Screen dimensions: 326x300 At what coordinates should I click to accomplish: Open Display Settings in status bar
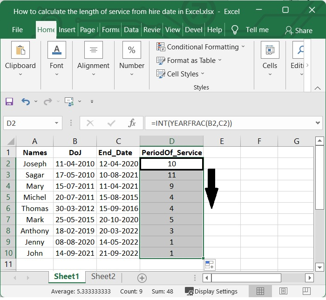point(211,292)
